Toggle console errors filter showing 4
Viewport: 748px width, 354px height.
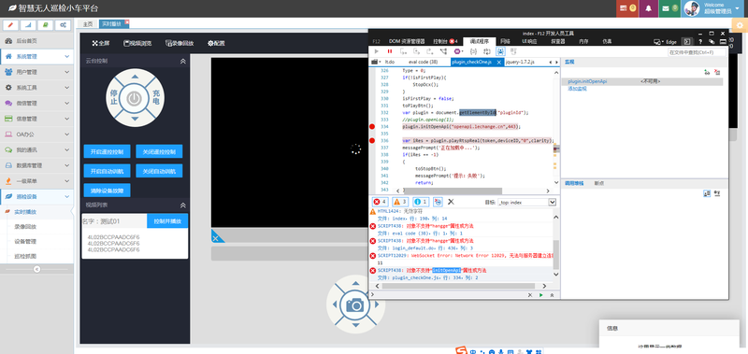(381, 202)
